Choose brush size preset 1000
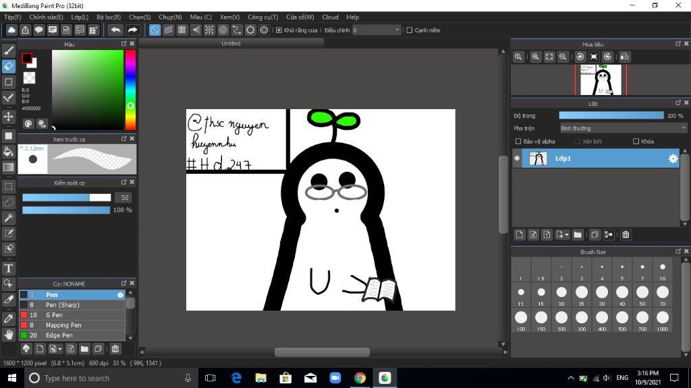691x388 pixels. pos(663,321)
